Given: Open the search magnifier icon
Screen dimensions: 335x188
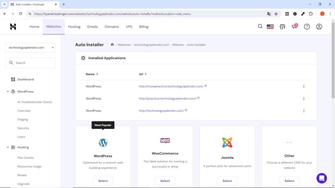Looking at the screenshot, I should [x=260, y=26].
